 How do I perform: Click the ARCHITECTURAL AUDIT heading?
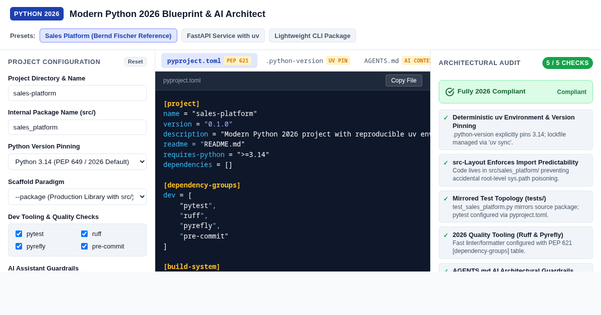[480, 63]
